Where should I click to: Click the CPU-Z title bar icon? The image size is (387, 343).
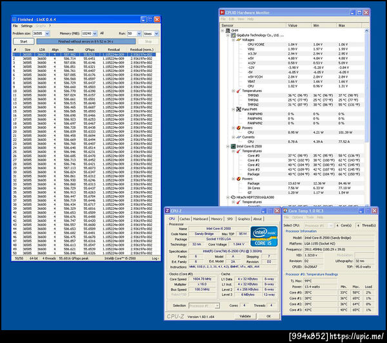click(167, 211)
